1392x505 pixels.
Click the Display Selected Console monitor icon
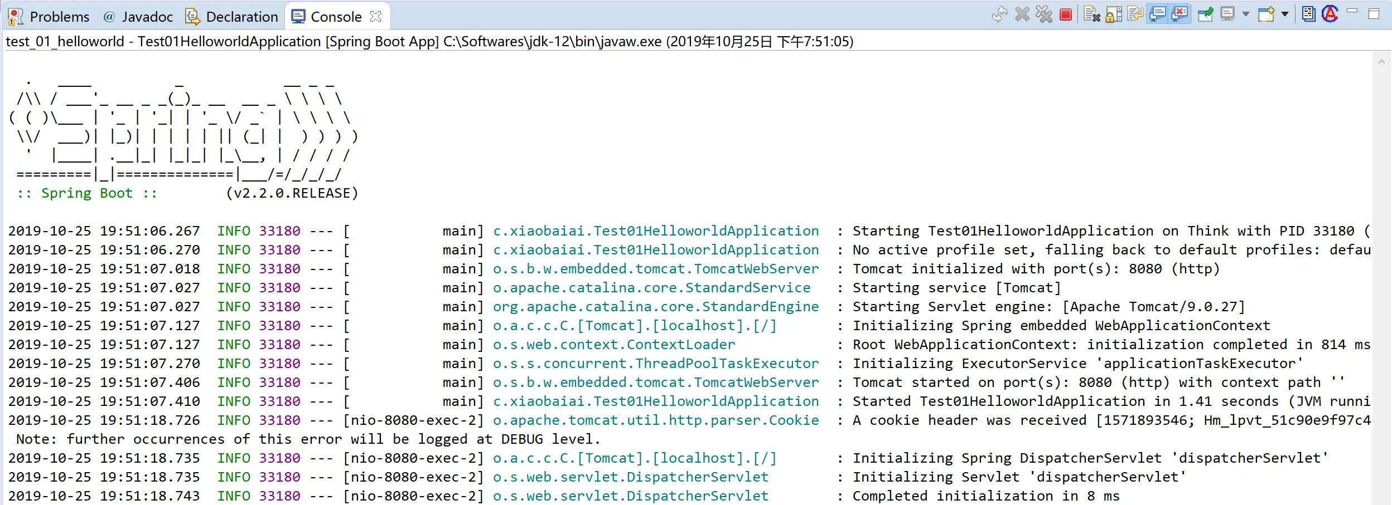(x=1227, y=14)
